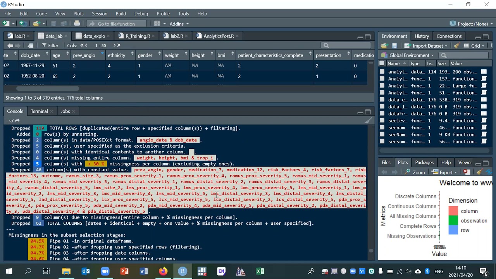Load workspace icon in Environment pane

point(384,46)
